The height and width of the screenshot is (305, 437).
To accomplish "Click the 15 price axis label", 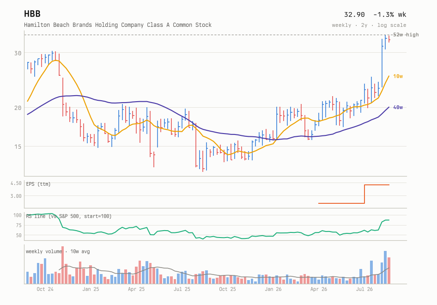I will click(x=18, y=146).
